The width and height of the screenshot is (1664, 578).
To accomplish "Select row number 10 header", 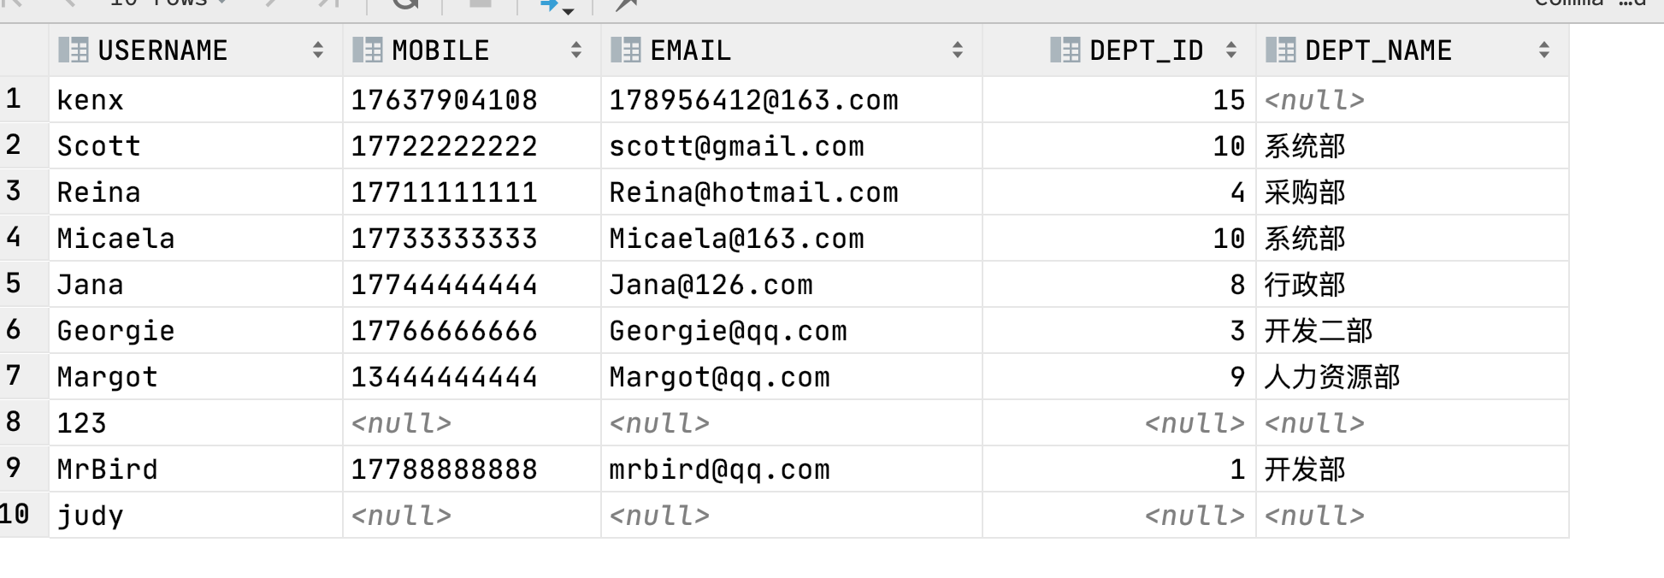I will click(24, 515).
